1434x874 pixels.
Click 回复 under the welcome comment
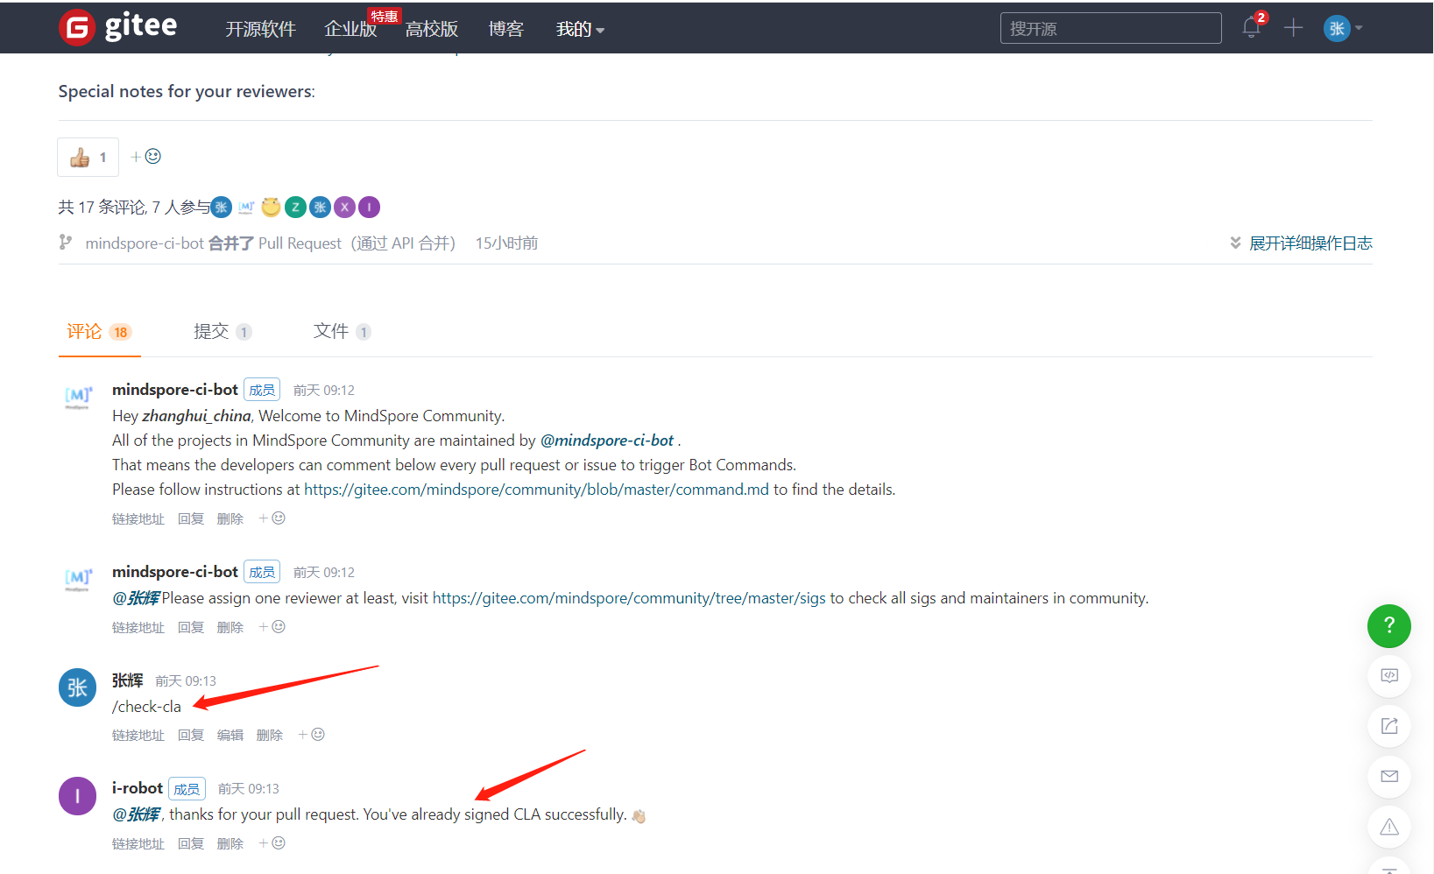[x=191, y=519]
